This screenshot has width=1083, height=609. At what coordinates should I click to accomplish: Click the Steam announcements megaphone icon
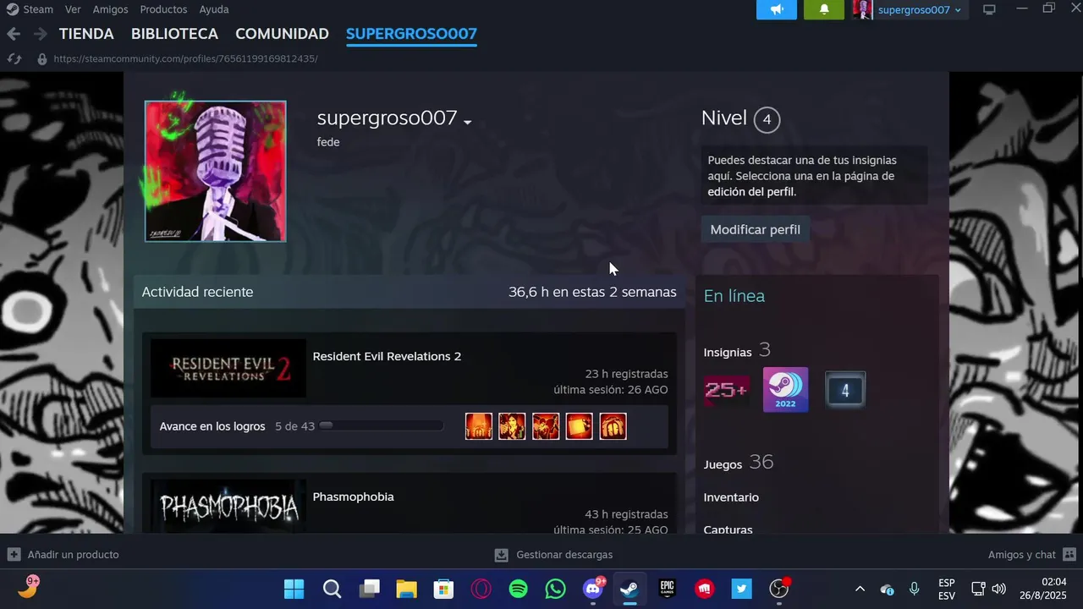pyautogui.click(x=777, y=9)
